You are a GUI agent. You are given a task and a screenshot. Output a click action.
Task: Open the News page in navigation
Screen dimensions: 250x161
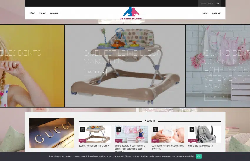pyautogui.click(x=205, y=13)
